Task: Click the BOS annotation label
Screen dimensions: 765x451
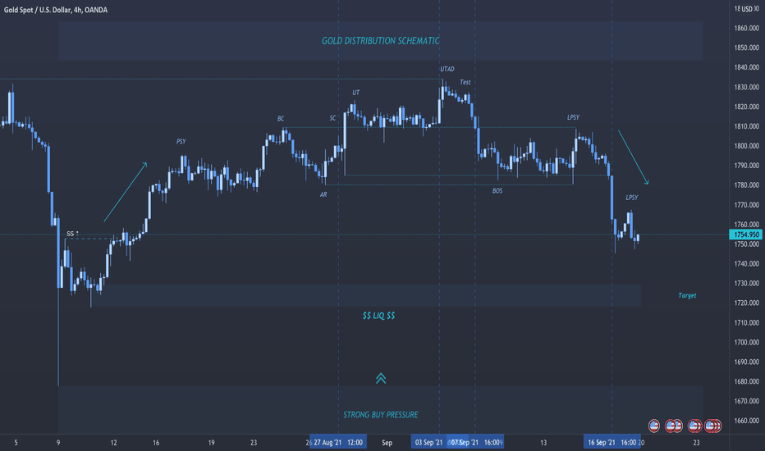Action: pyautogui.click(x=497, y=190)
